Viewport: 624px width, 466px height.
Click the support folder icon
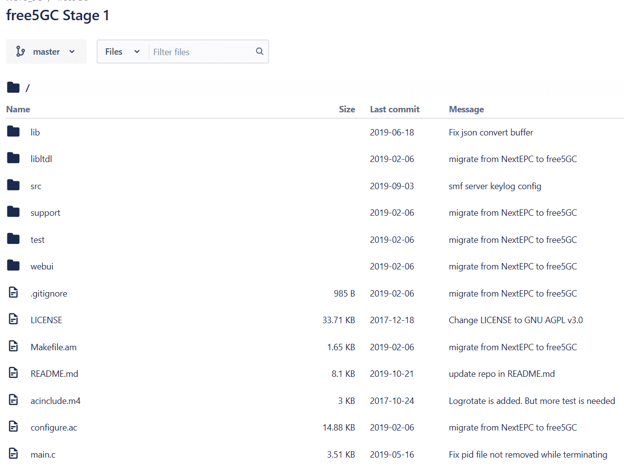13,212
